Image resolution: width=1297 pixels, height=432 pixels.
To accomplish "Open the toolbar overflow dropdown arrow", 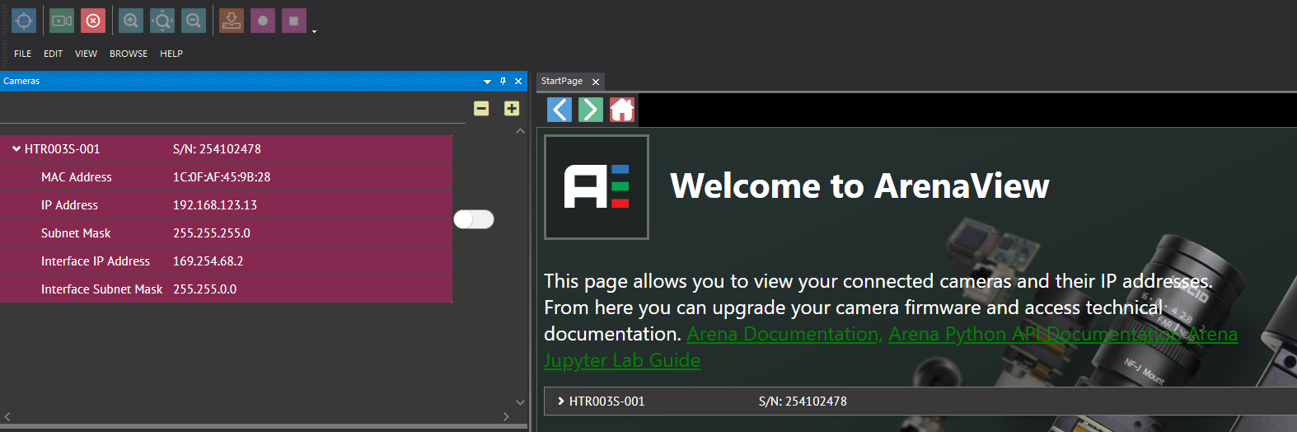I will tap(314, 31).
